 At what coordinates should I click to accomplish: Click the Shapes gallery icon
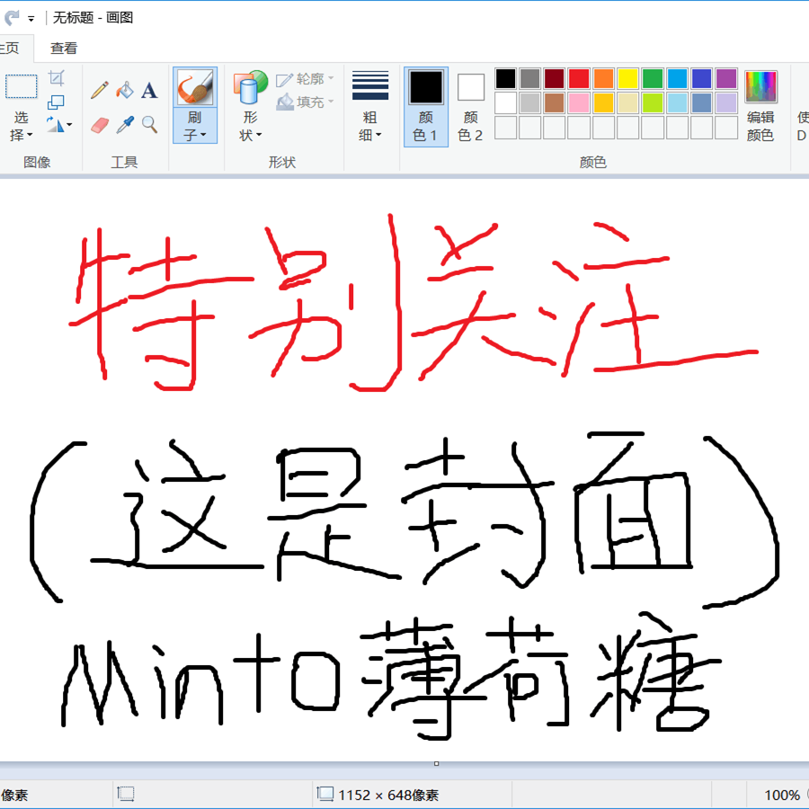pos(250,86)
